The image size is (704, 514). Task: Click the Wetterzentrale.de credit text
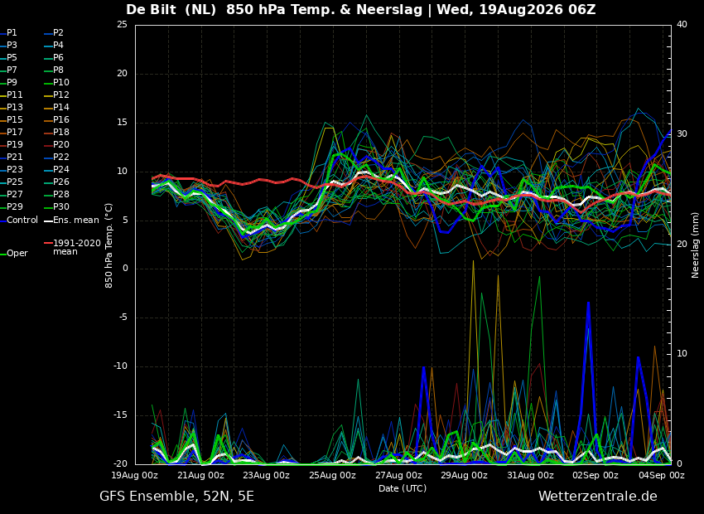coord(598,497)
